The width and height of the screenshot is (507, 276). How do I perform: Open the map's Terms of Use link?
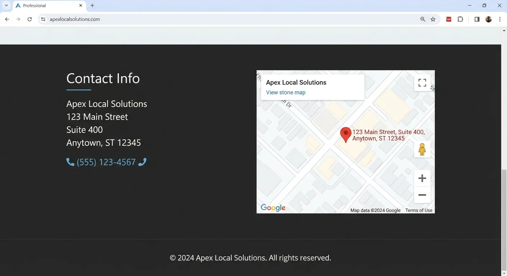pos(419,211)
